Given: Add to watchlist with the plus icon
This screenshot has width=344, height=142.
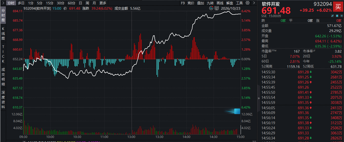Looking at the screenshot, I should pyautogui.click(x=341, y=16).
